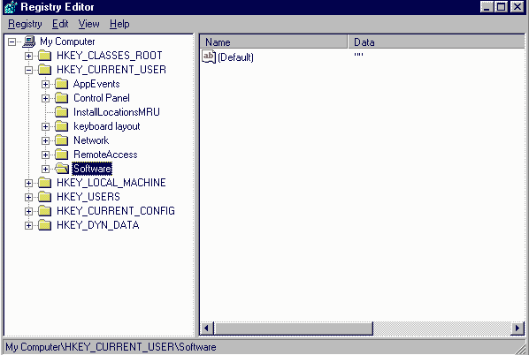Screen dimensions: 529x355
Task: Expand the RemoteAccess subkey
Action: (45, 155)
